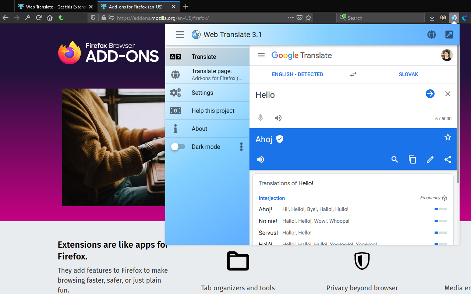Click the featured photo thumbnail
Screen dimensions: 471x294
pyautogui.click(x=114, y=147)
